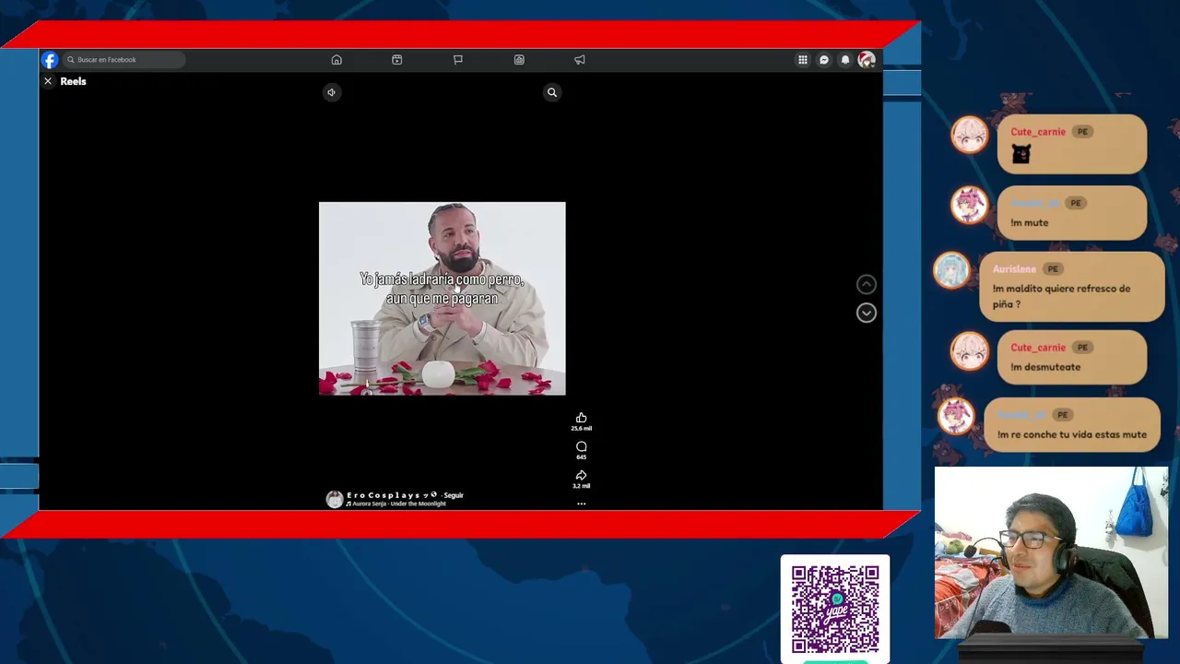1180x664 pixels.
Task: Click the 'Aurislene' chat username
Action: coord(1014,269)
